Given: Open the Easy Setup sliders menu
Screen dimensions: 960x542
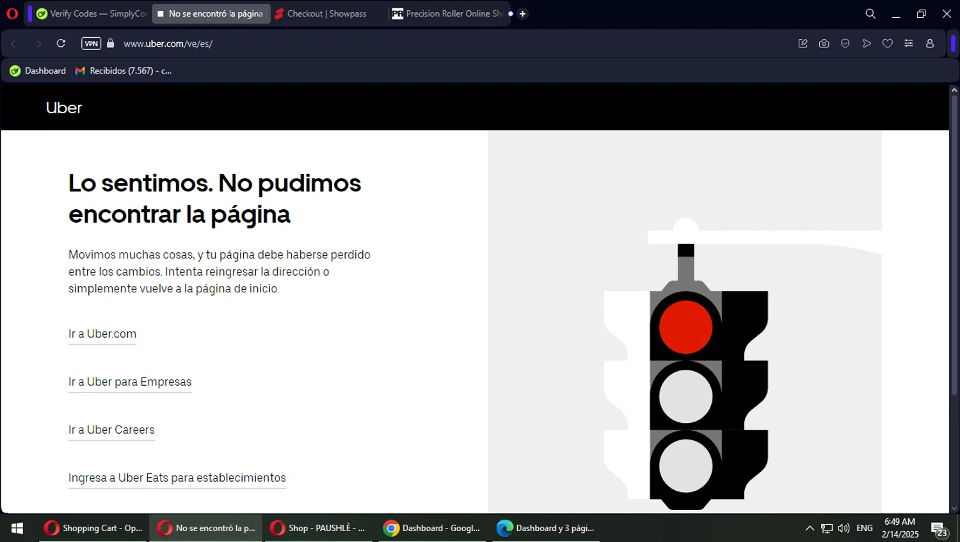Looking at the screenshot, I should pos(909,44).
